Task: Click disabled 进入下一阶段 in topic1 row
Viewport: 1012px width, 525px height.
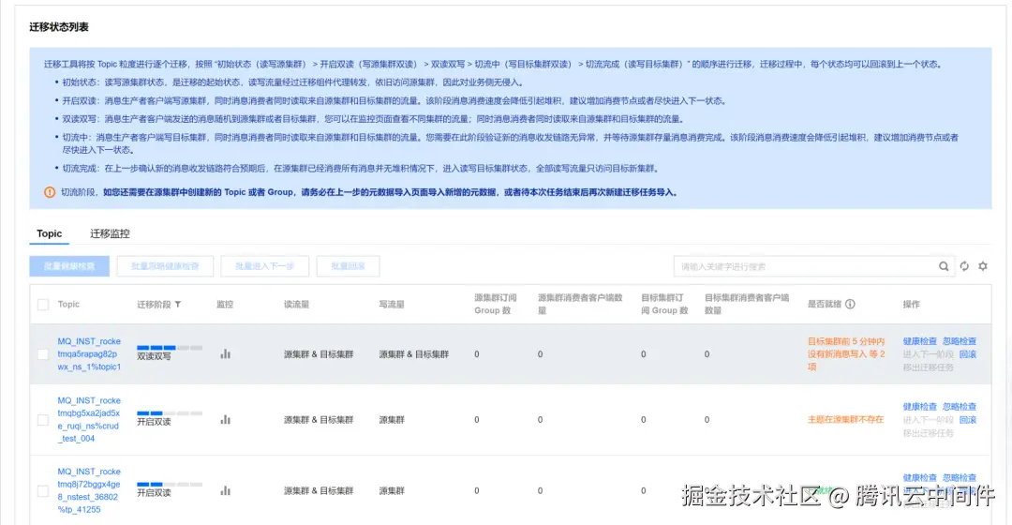Action: (928, 354)
